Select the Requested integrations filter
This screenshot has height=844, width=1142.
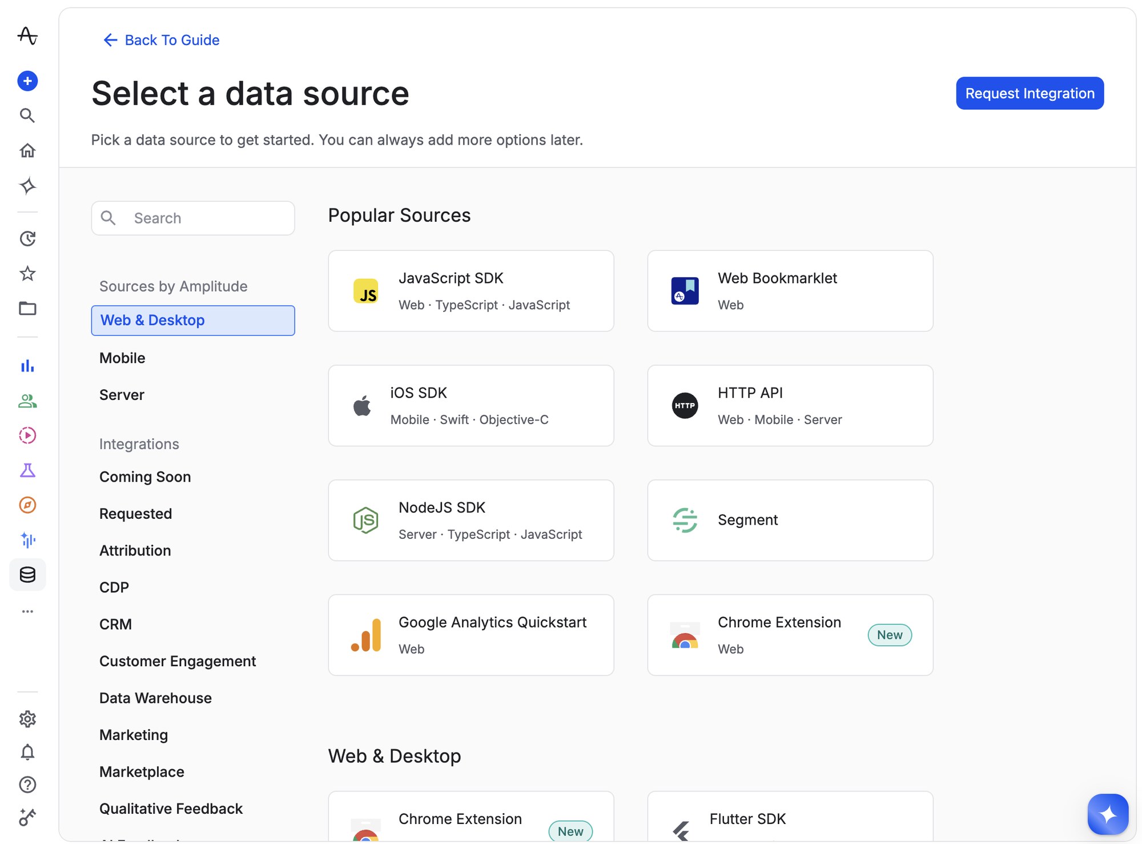135,514
